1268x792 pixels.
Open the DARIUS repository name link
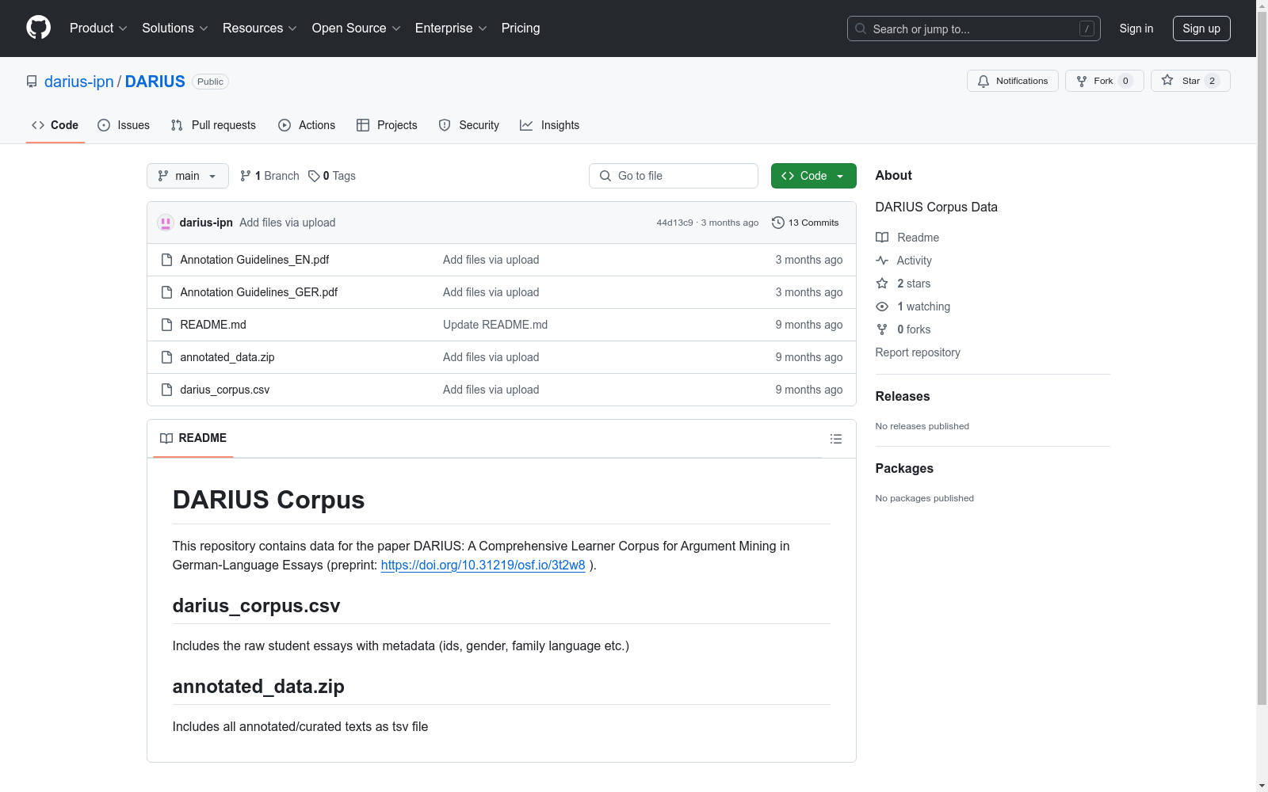click(x=155, y=82)
